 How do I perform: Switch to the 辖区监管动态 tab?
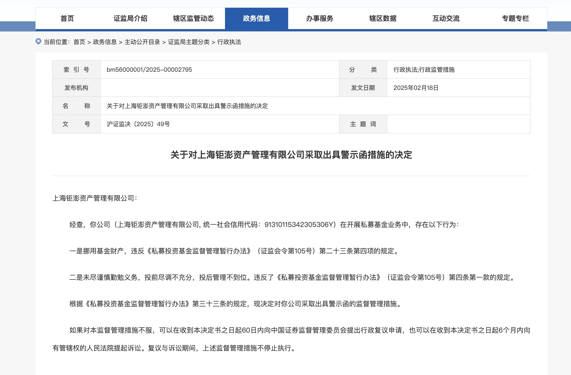click(x=193, y=18)
